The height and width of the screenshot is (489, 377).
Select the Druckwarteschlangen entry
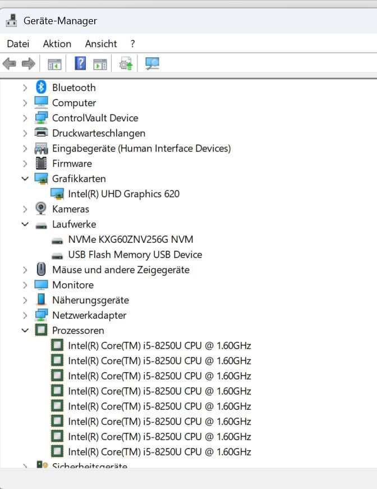pos(98,133)
